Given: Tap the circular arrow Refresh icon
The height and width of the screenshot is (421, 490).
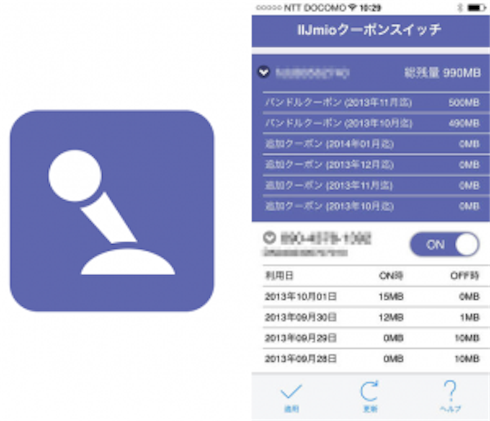Looking at the screenshot, I should pyautogui.click(x=370, y=391).
